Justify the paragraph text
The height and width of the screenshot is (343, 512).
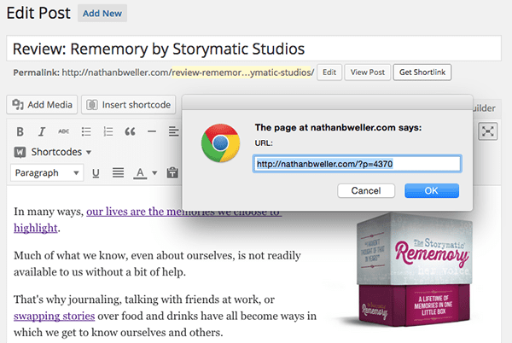(118, 173)
